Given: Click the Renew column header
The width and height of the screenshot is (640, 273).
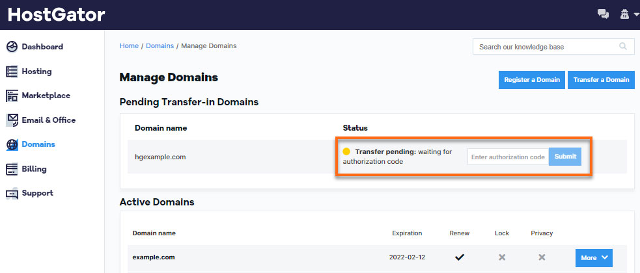Looking at the screenshot, I should pos(460,233).
